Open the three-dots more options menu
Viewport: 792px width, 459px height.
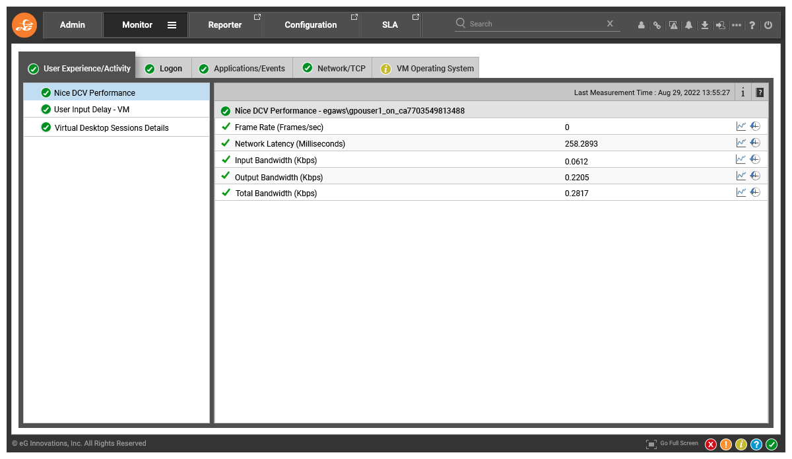tap(737, 25)
